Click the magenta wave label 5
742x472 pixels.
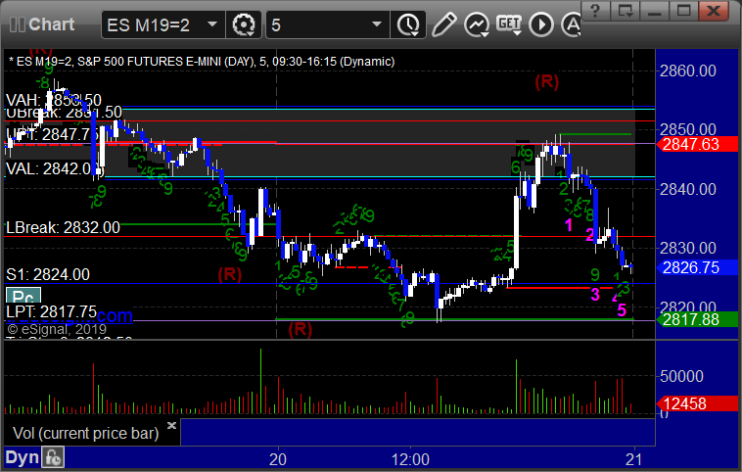[x=622, y=310]
